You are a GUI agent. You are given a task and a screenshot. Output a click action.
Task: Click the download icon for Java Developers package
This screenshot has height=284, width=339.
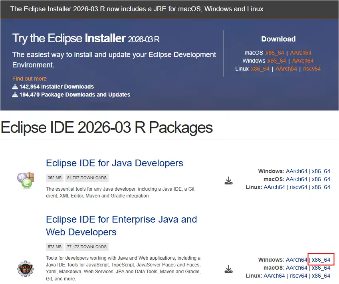228,181
